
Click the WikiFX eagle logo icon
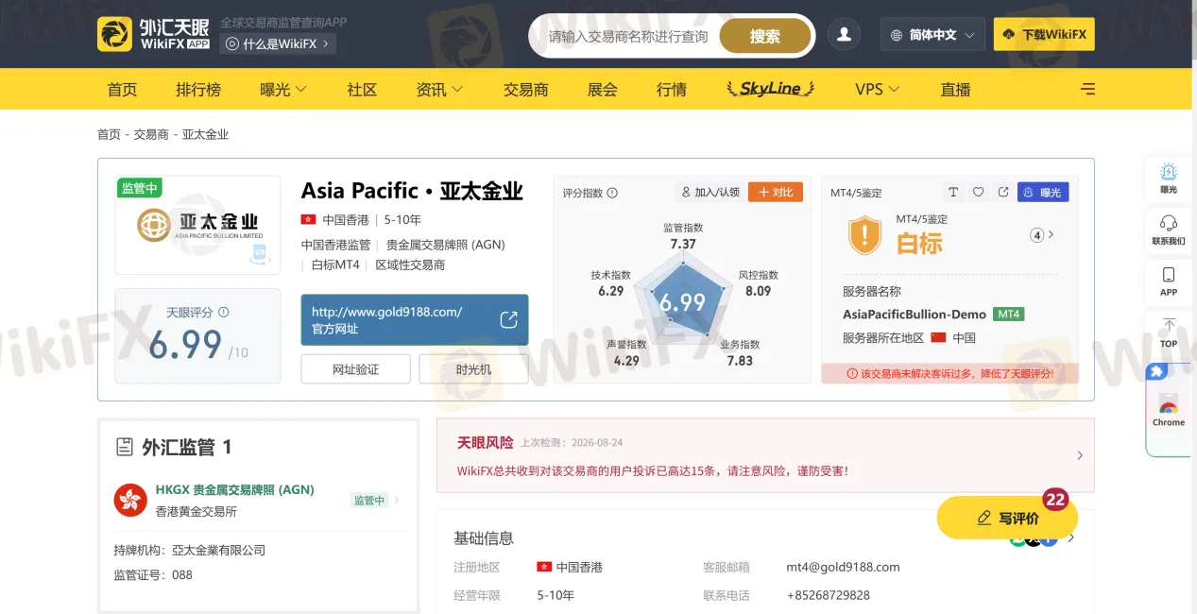(x=114, y=34)
